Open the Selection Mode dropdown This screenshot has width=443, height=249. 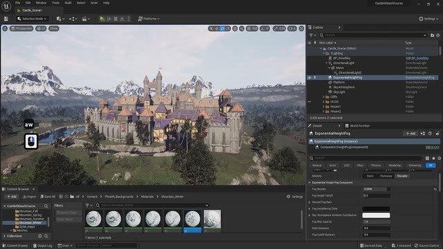[x=33, y=19]
